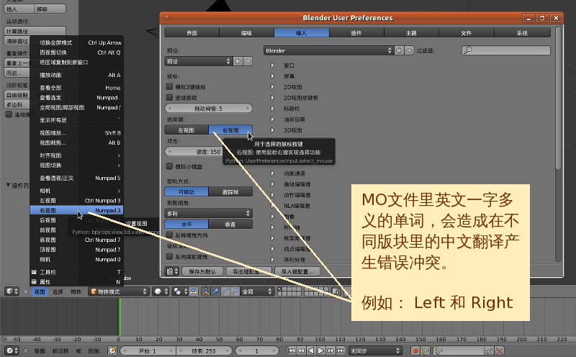This screenshot has height=357, width=576.
Task: Click the keymap filter search field
Action: point(506,50)
